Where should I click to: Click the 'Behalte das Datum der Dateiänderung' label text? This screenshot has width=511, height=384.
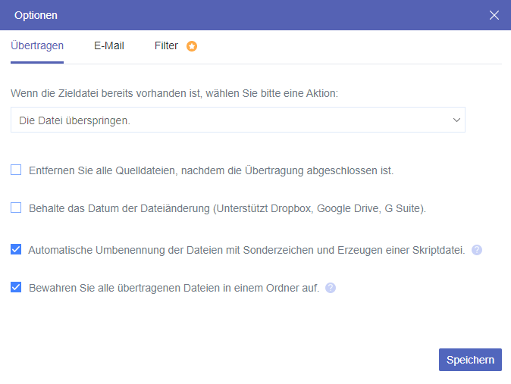point(227,208)
